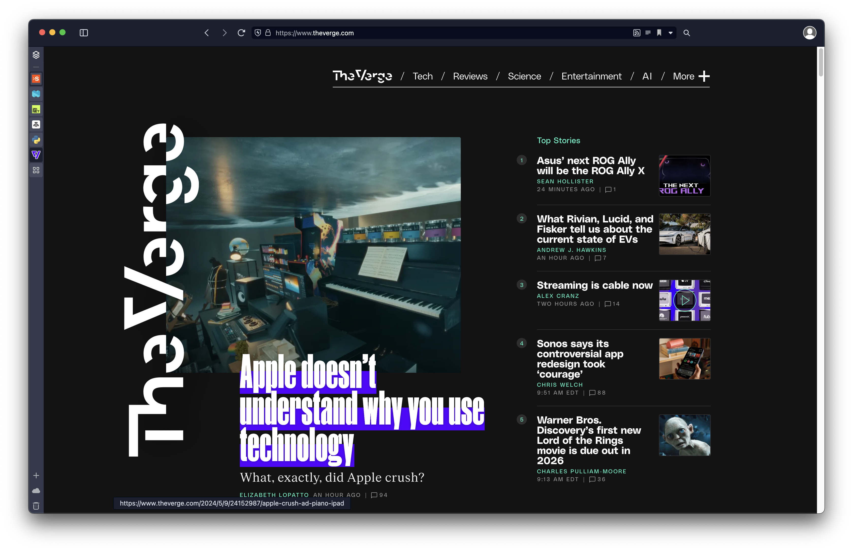Viewport: 853px width, 551px height.
Task: Open the address bar dropdown arrow
Action: pos(670,33)
